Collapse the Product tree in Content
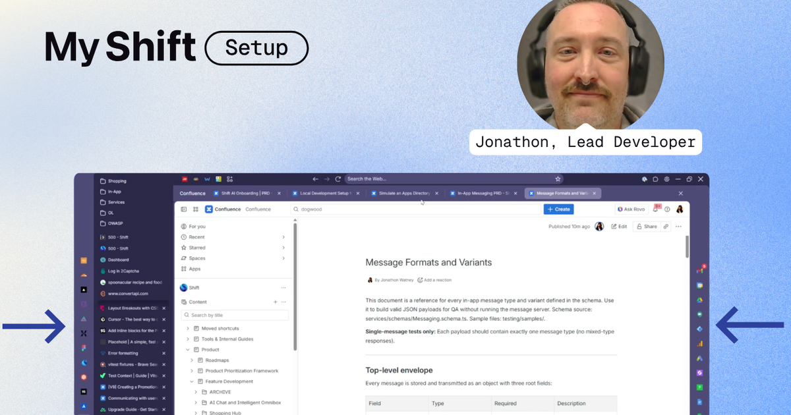 pyautogui.click(x=187, y=350)
